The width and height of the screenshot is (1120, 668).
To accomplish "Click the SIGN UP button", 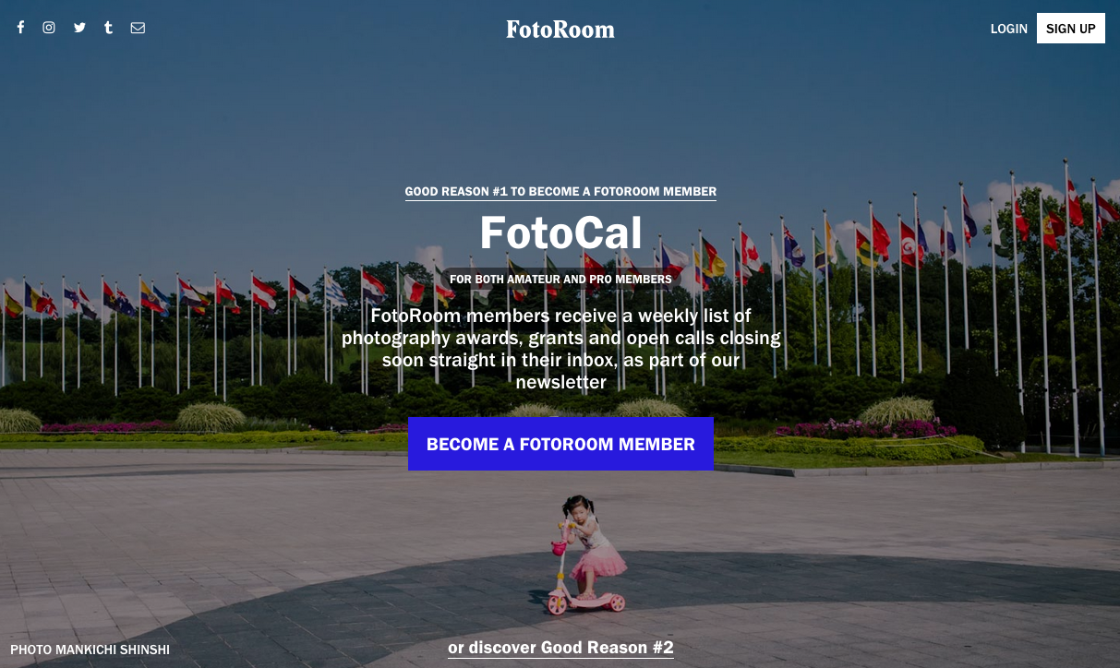I will point(1071,29).
